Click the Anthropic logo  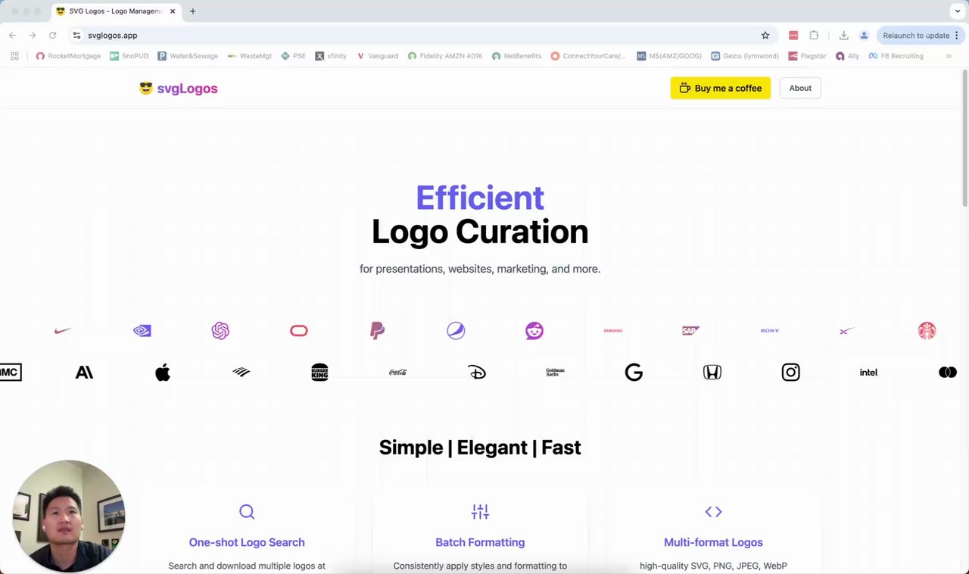tap(84, 372)
